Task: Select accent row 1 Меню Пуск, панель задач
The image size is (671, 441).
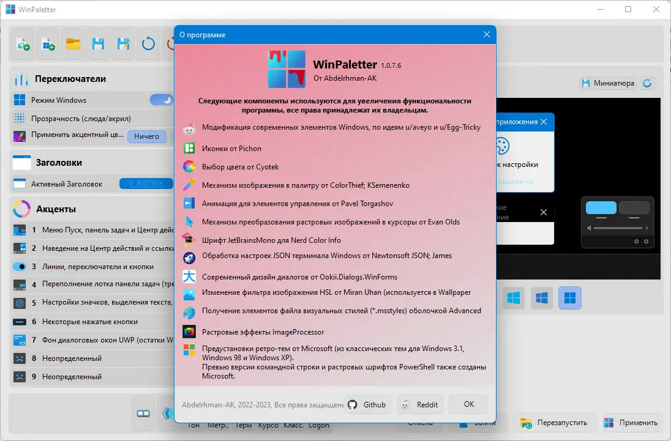Action: click(92, 230)
